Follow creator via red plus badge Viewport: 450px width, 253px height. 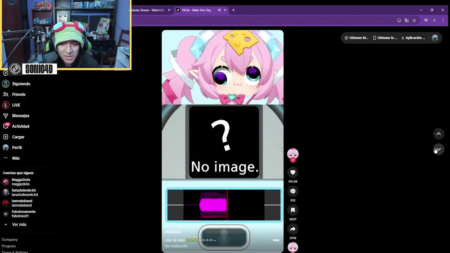tap(293, 160)
